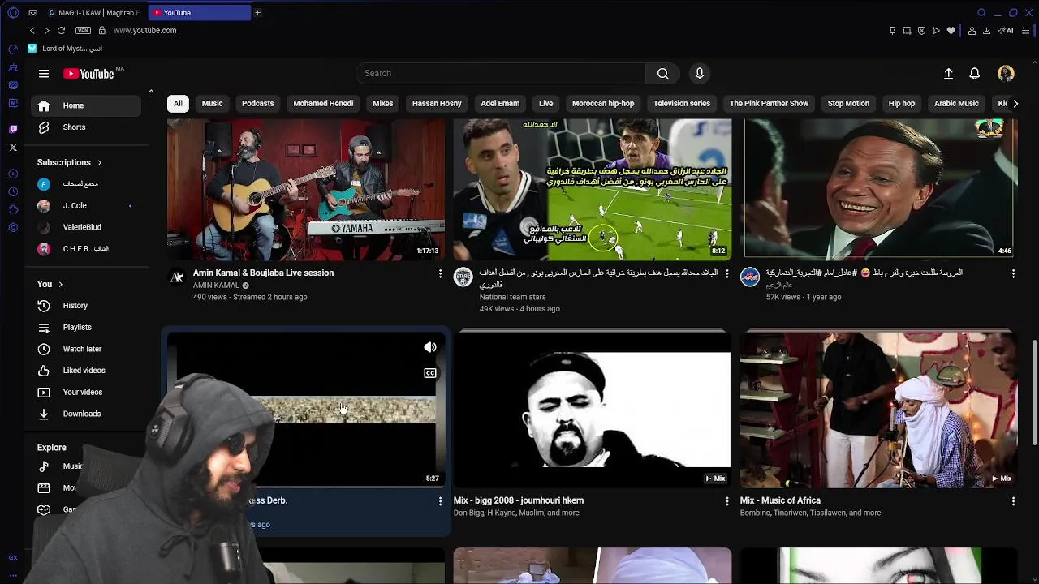The height and width of the screenshot is (584, 1039).
Task: Open the Create upload icon
Action: pyautogui.click(x=948, y=74)
